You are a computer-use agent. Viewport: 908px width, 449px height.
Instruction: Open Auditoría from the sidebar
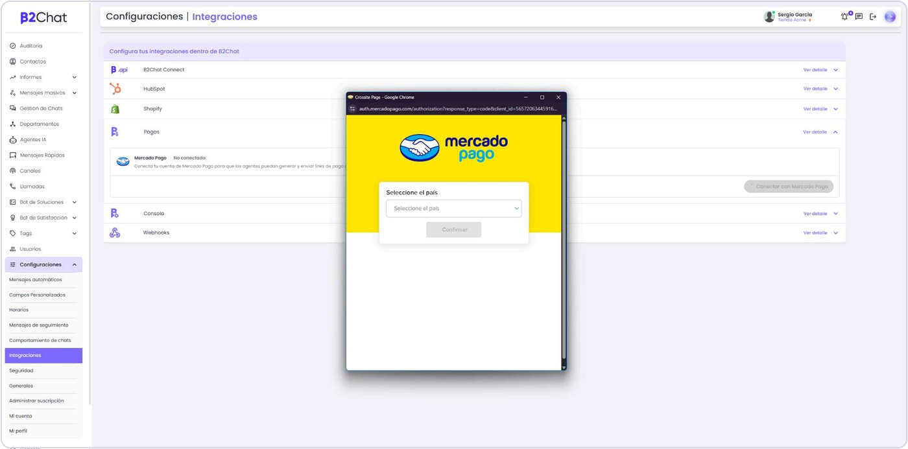(x=30, y=46)
